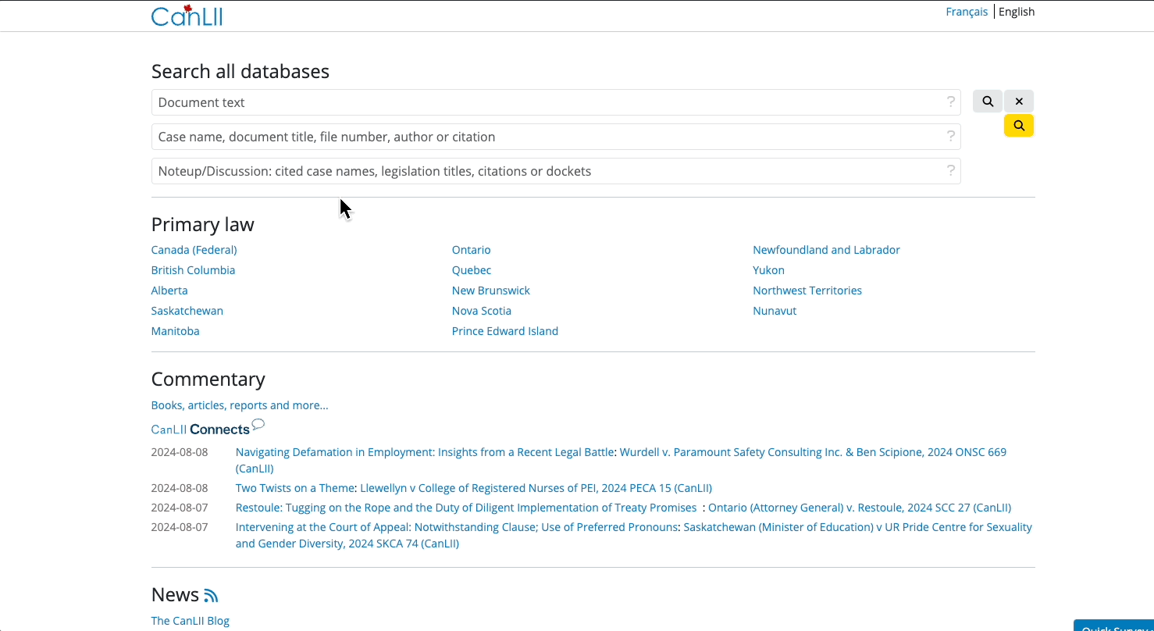Open Canada (Federal) primary law
1154x631 pixels.
194,250
